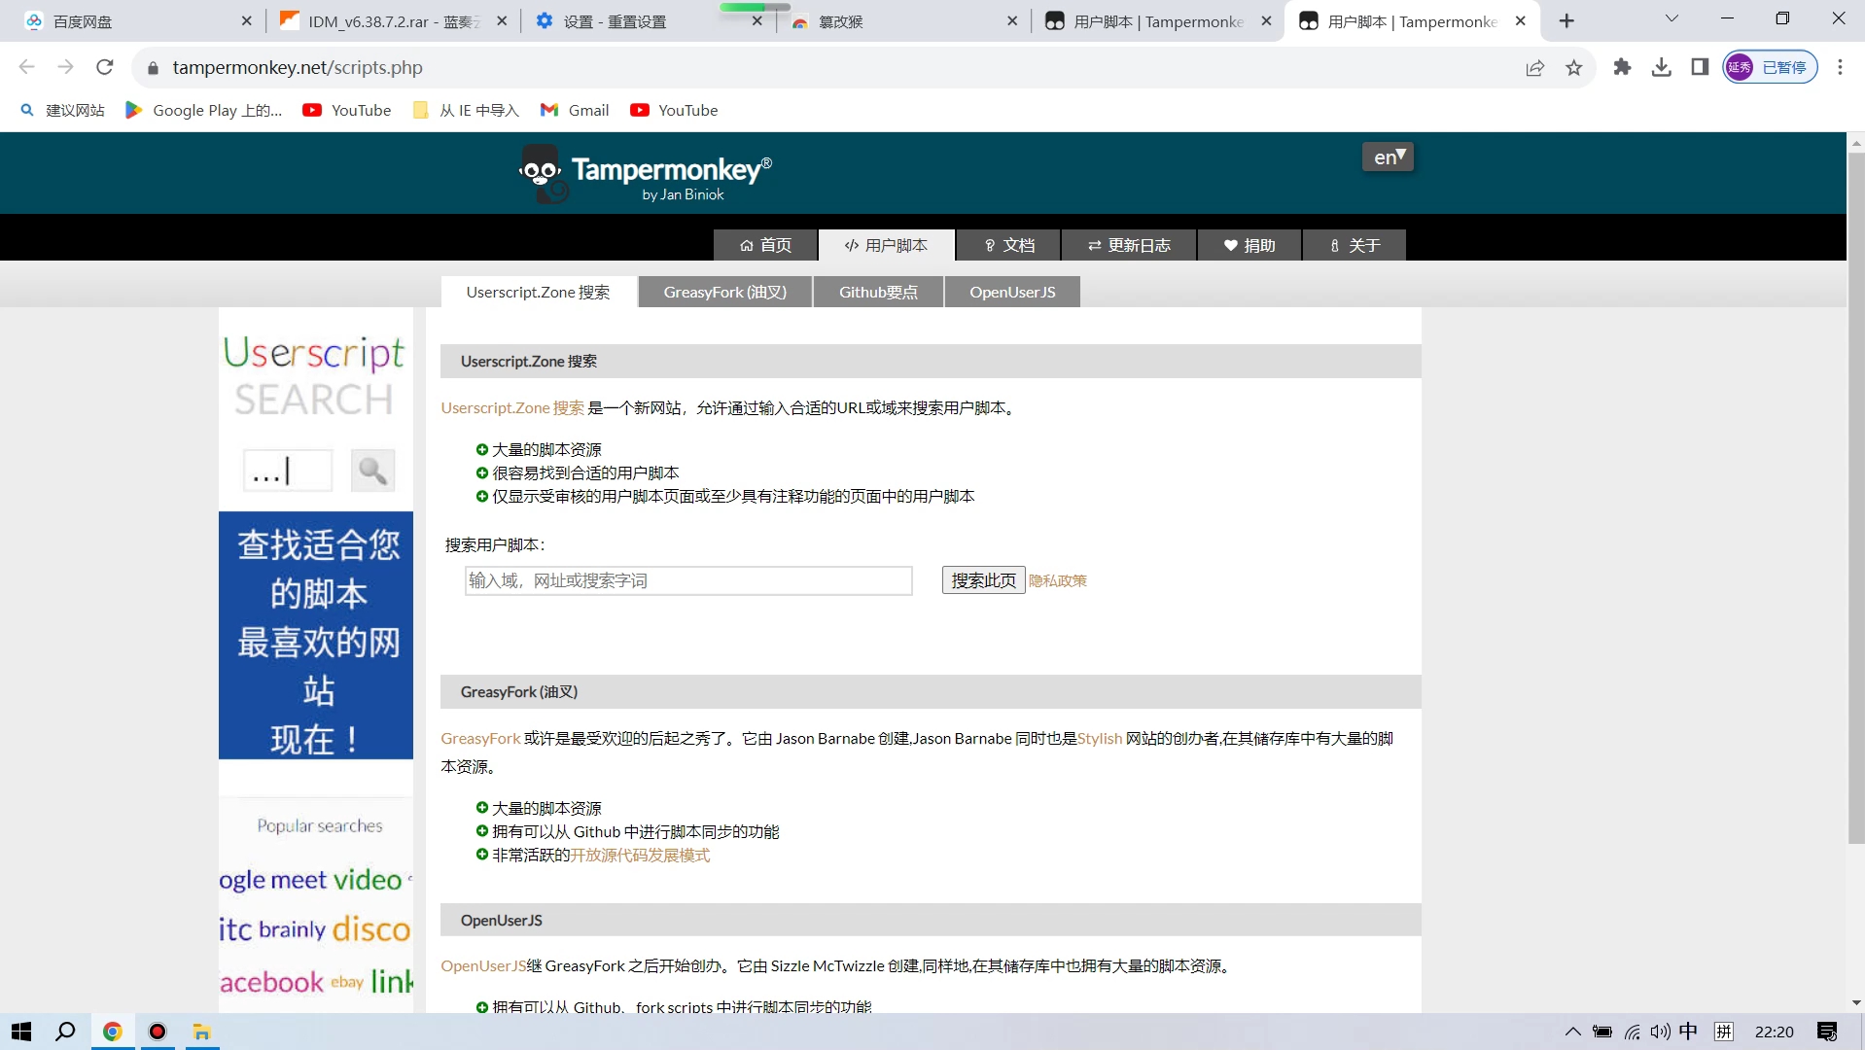Image resolution: width=1865 pixels, height=1050 pixels.
Task: Open File Explorer from taskbar
Action: click(202, 1032)
